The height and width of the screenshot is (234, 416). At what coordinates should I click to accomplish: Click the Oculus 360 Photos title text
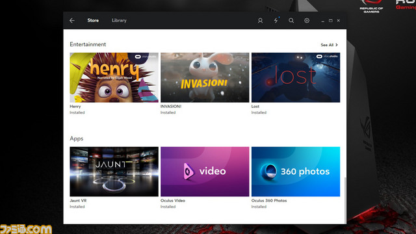click(269, 201)
